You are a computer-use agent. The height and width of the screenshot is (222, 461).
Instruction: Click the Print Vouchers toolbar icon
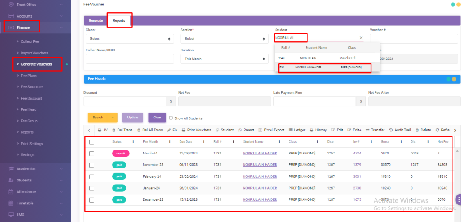click(184, 130)
